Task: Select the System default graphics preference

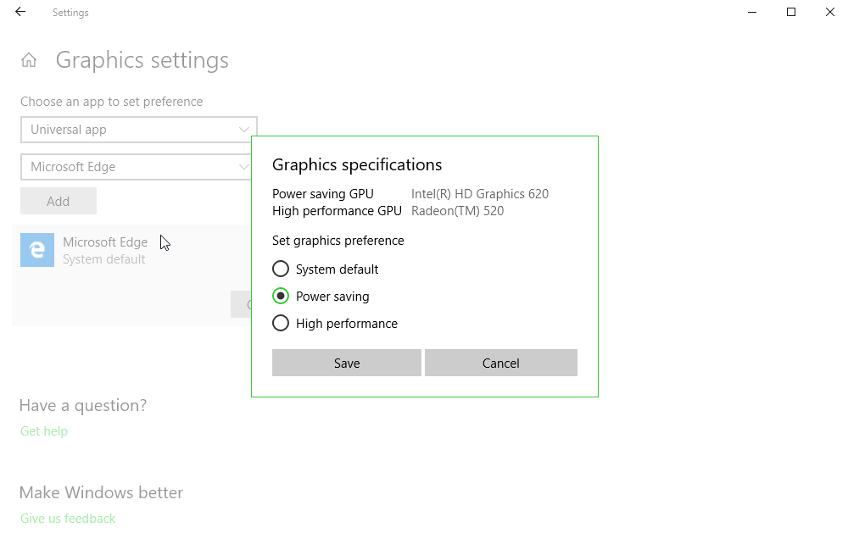Action: (281, 269)
